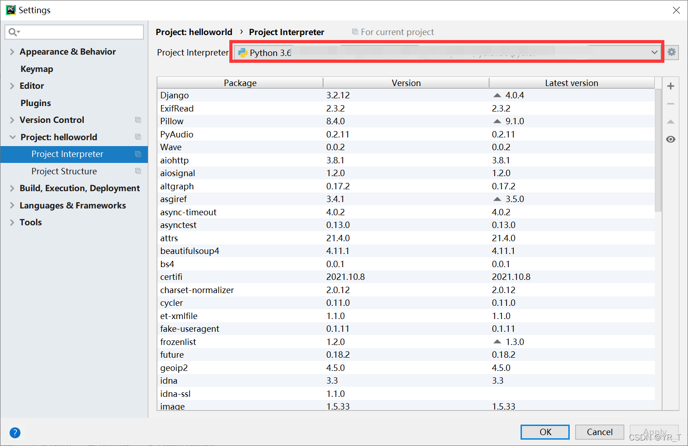Click the plus icon to install package
This screenshot has width=688, height=446.
pyautogui.click(x=671, y=86)
